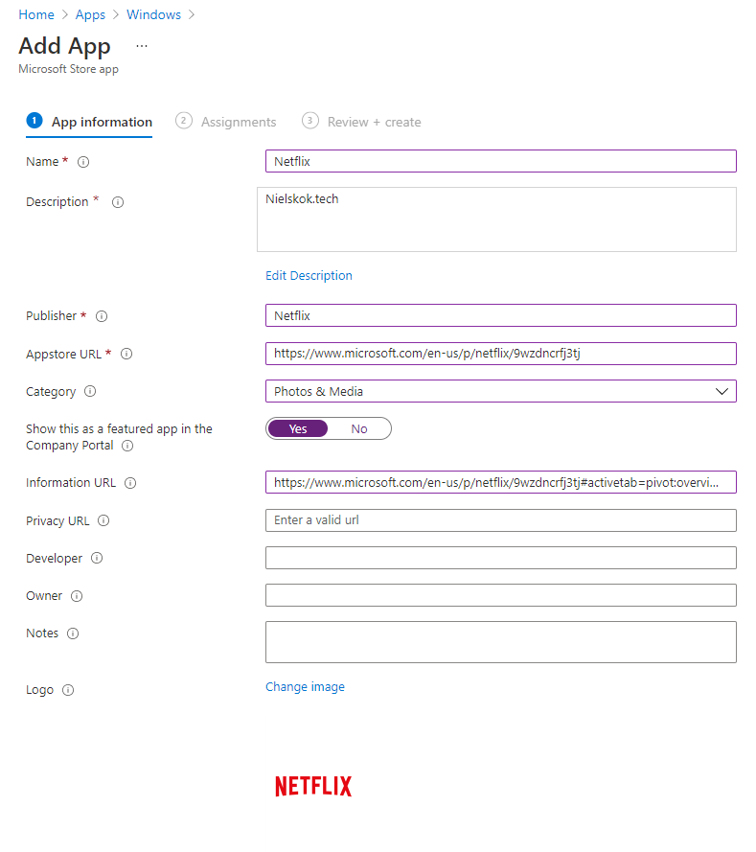Click the Information URL input field

click(501, 482)
